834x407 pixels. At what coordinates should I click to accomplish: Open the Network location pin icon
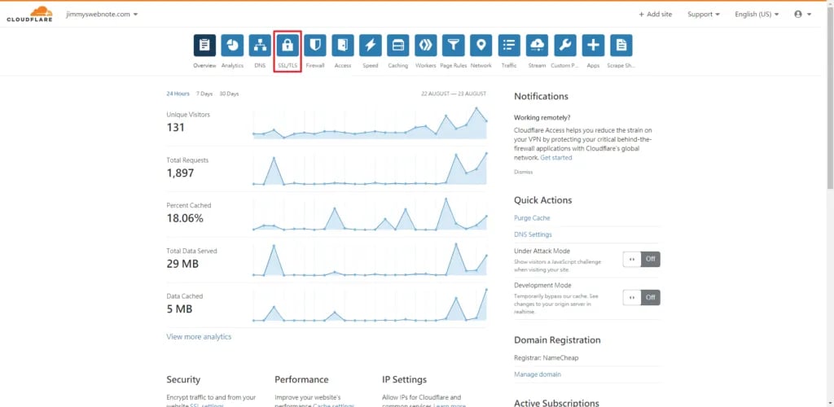point(481,46)
